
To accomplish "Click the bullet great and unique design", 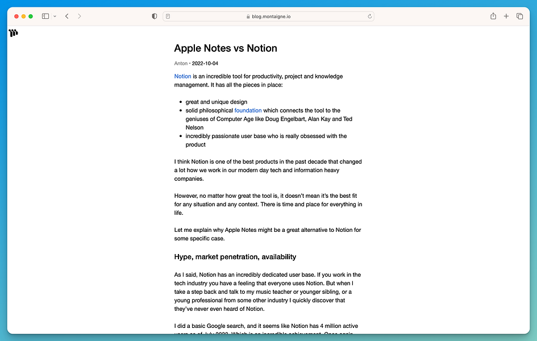I will tap(217, 102).
